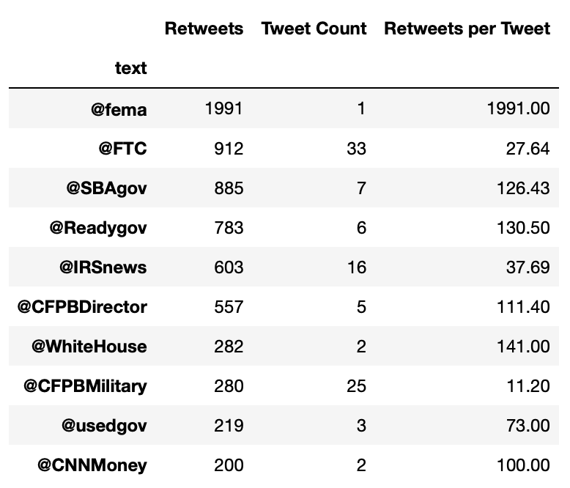
Task: Select the @IRSnews row label
Action: pos(103,267)
